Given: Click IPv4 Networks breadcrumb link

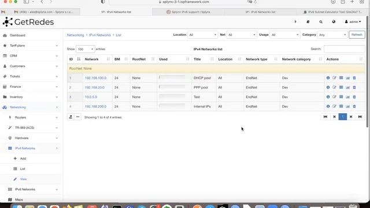Looking at the screenshot, I should click(x=100, y=35).
